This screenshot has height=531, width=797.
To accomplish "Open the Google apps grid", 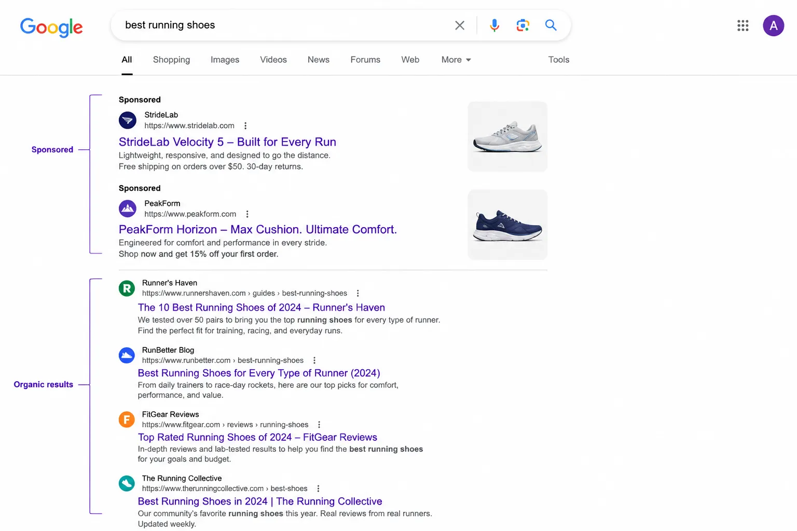I will click(743, 25).
